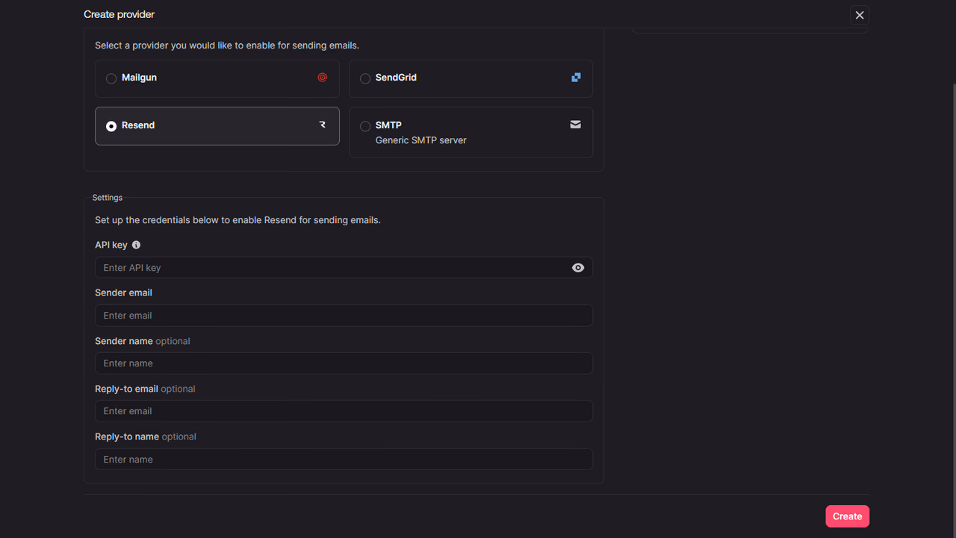The height and width of the screenshot is (538, 956).
Task: Focus the Reply-to email input field
Action: tap(344, 411)
